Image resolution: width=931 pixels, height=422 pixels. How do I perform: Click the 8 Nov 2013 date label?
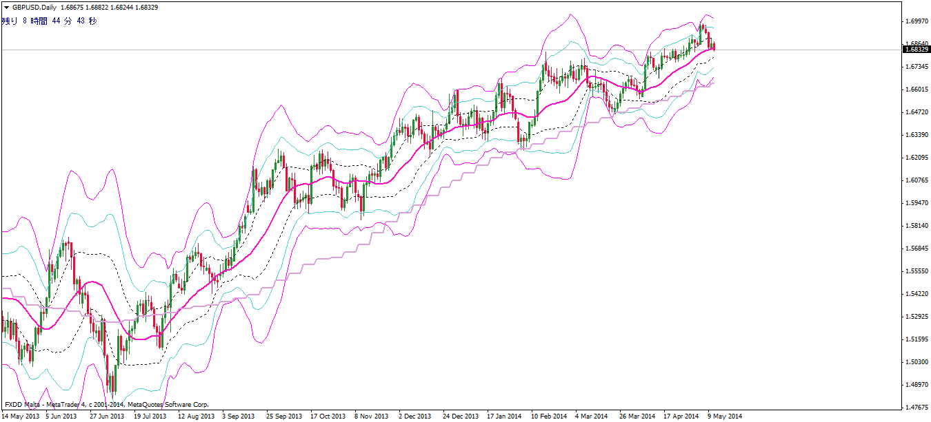point(372,416)
